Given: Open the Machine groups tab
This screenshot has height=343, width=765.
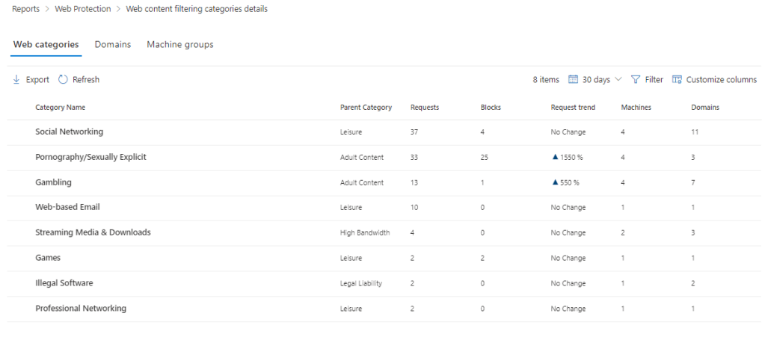Looking at the screenshot, I should click(x=179, y=45).
